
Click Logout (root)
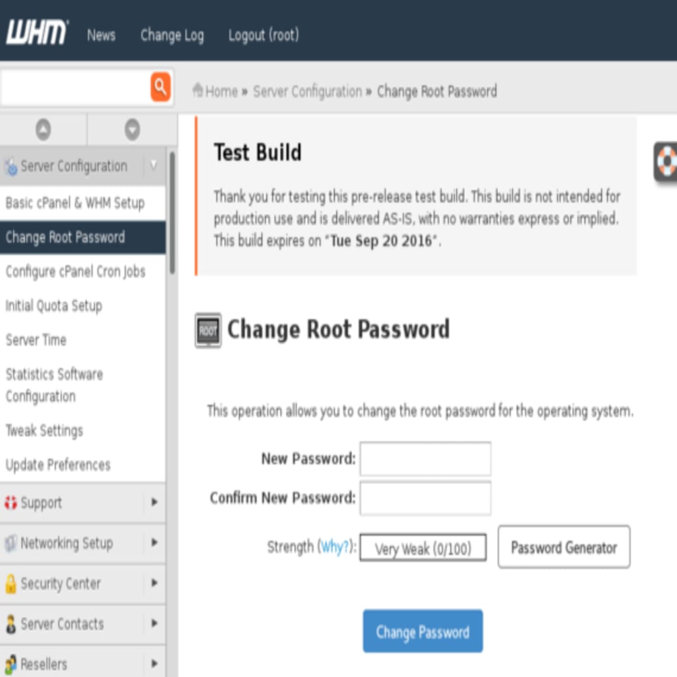point(263,35)
